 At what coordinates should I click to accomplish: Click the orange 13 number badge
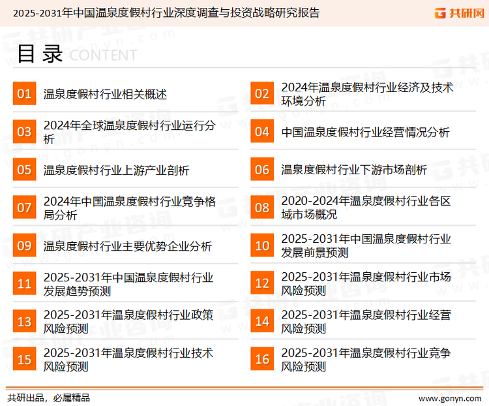click(x=24, y=321)
